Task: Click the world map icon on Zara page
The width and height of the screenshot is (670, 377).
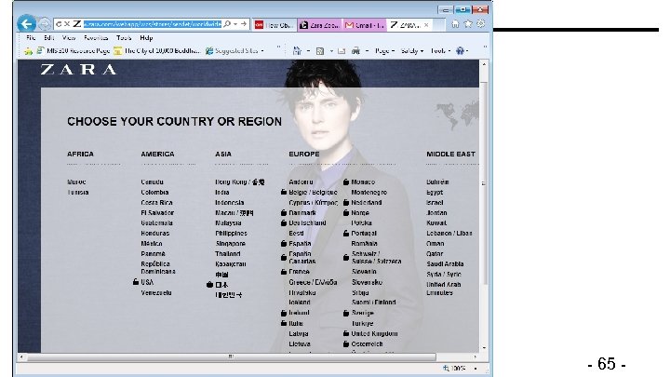Action: 457,114
